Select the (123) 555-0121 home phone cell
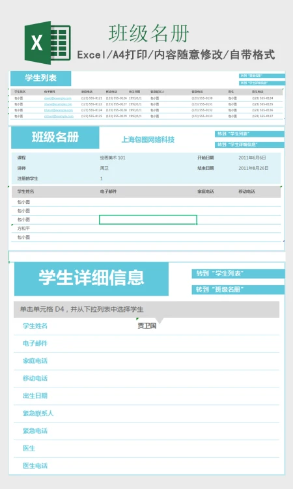The width and height of the screenshot is (293, 489). pyautogui.click(x=92, y=98)
